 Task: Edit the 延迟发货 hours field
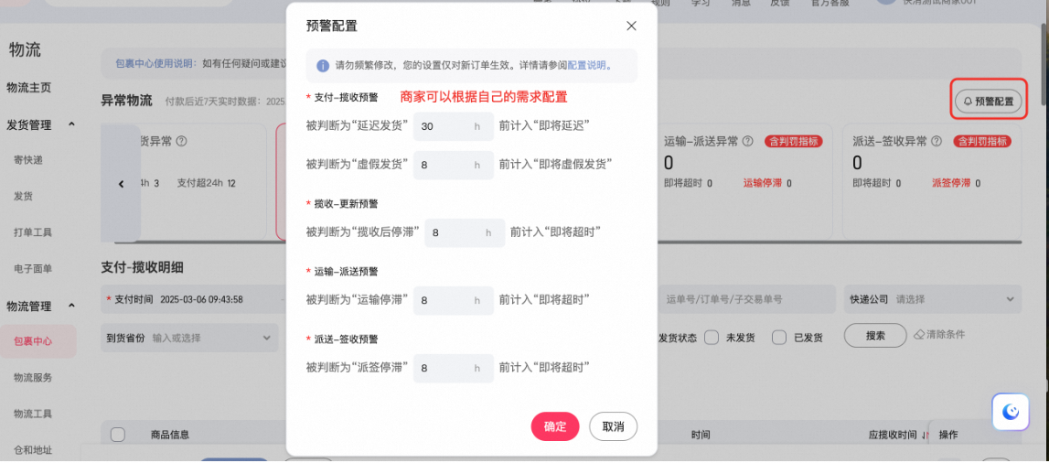453,125
